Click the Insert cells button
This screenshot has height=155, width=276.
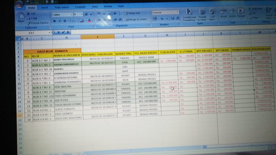223,13
